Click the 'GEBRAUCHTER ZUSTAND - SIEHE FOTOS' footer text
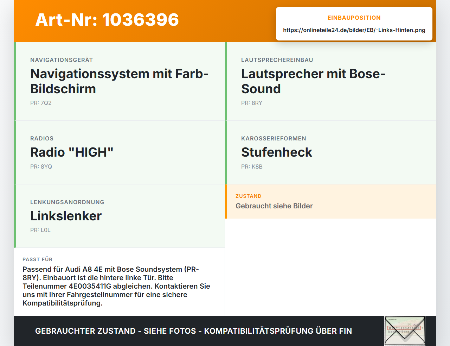450x346 pixels. pyautogui.click(x=193, y=331)
